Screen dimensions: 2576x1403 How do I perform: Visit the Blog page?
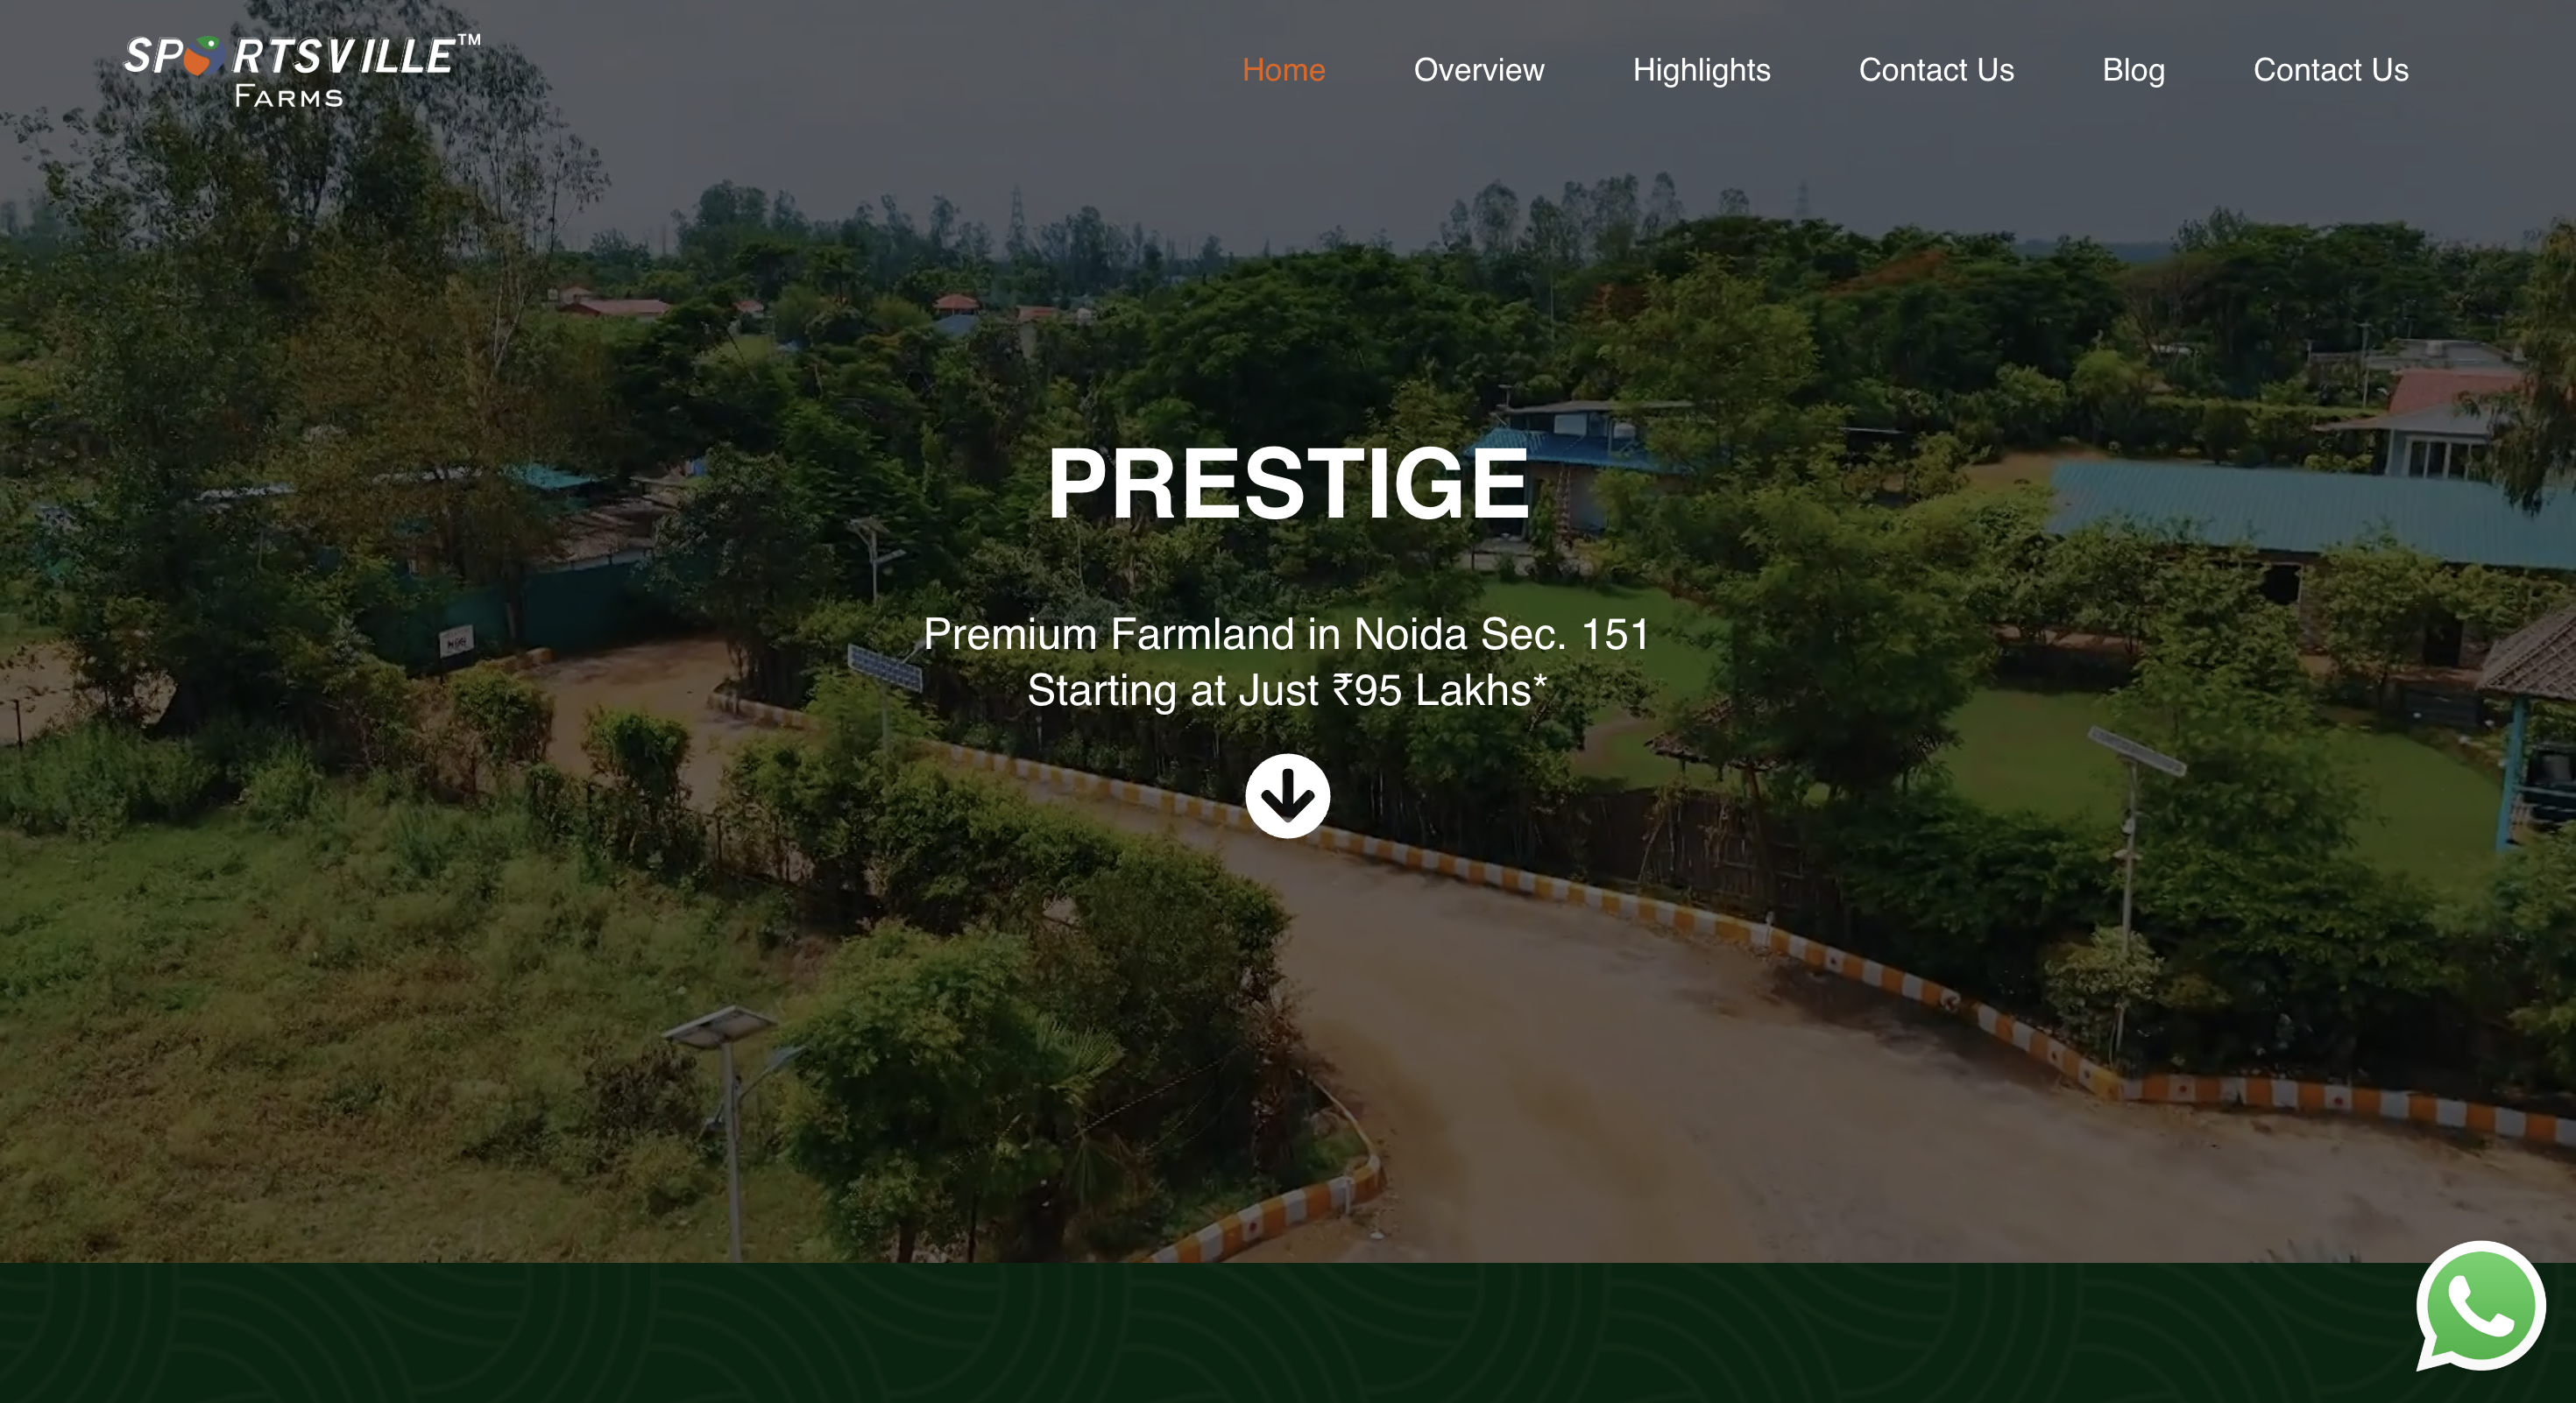click(x=2133, y=70)
